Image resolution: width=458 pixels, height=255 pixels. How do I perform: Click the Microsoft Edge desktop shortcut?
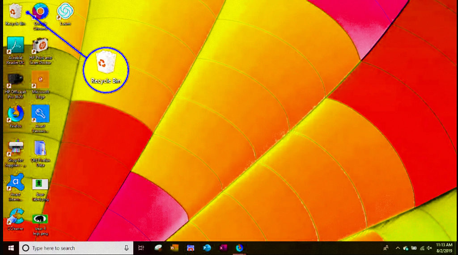click(x=40, y=80)
